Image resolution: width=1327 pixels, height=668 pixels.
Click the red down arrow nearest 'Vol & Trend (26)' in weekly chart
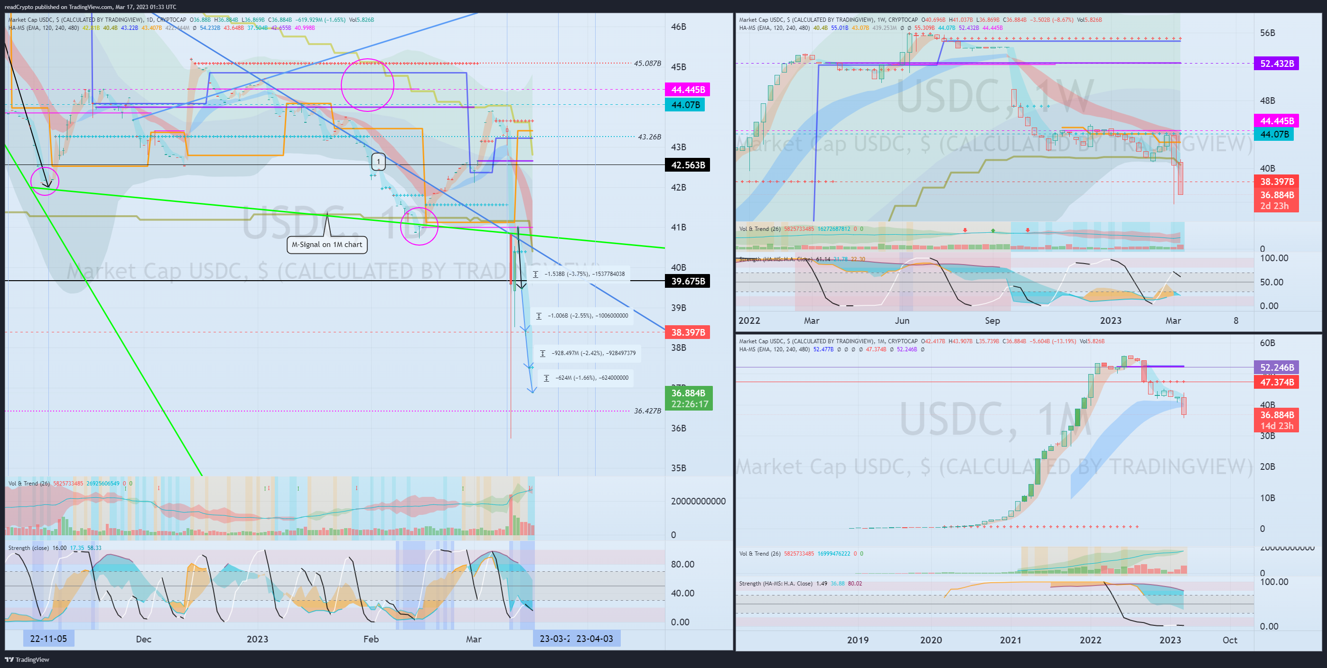[965, 230]
